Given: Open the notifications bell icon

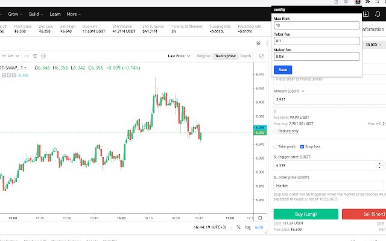Looking at the screenshot, I should pos(378,14).
